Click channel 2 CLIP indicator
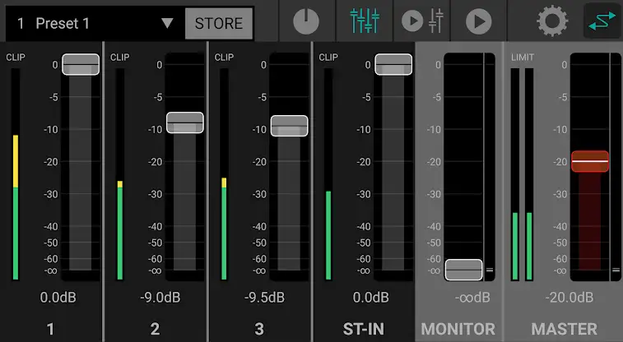 (x=119, y=57)
